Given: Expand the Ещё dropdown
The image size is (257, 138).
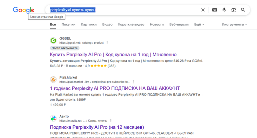Looking at the screenshot, I should (199, 24).
